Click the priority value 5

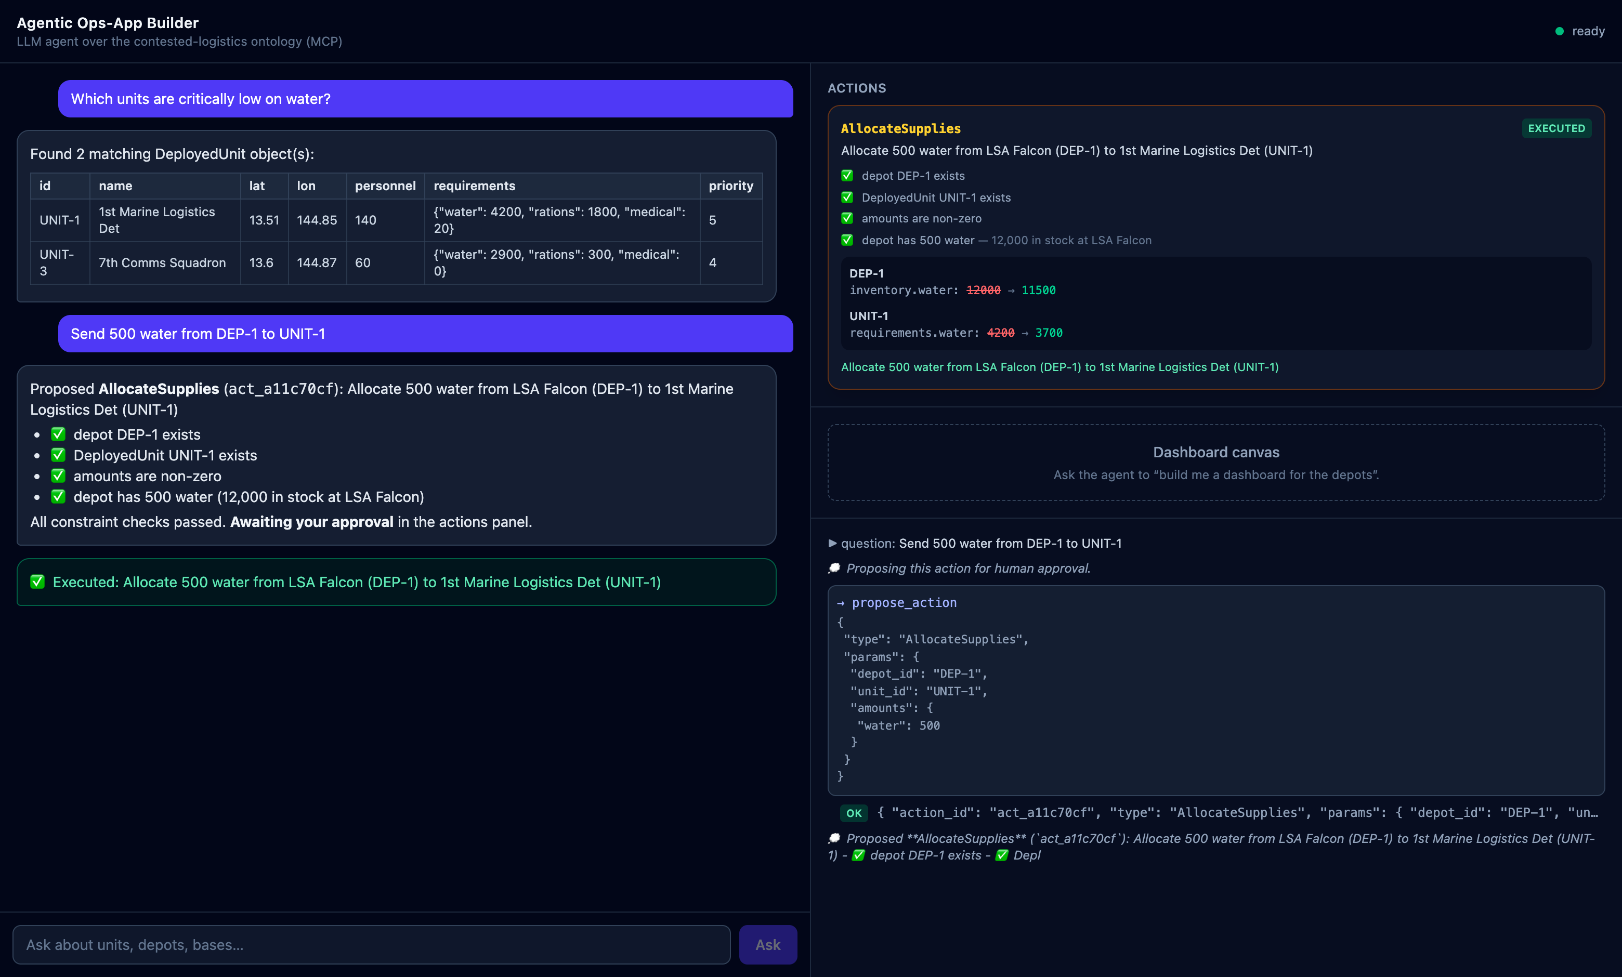click(731, 220)
